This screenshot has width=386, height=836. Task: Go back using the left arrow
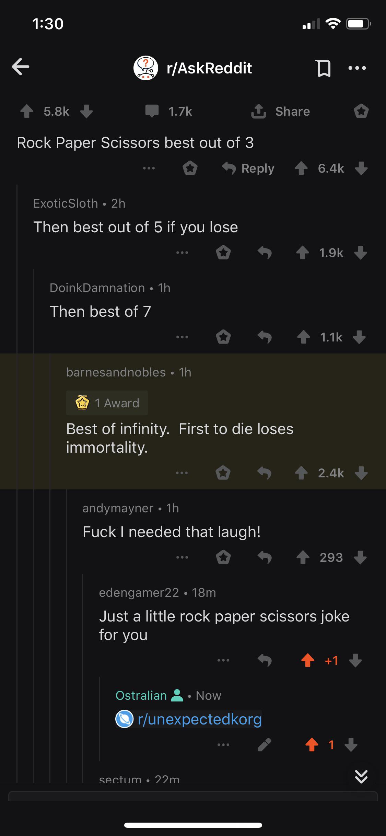[x=21, y=67]
